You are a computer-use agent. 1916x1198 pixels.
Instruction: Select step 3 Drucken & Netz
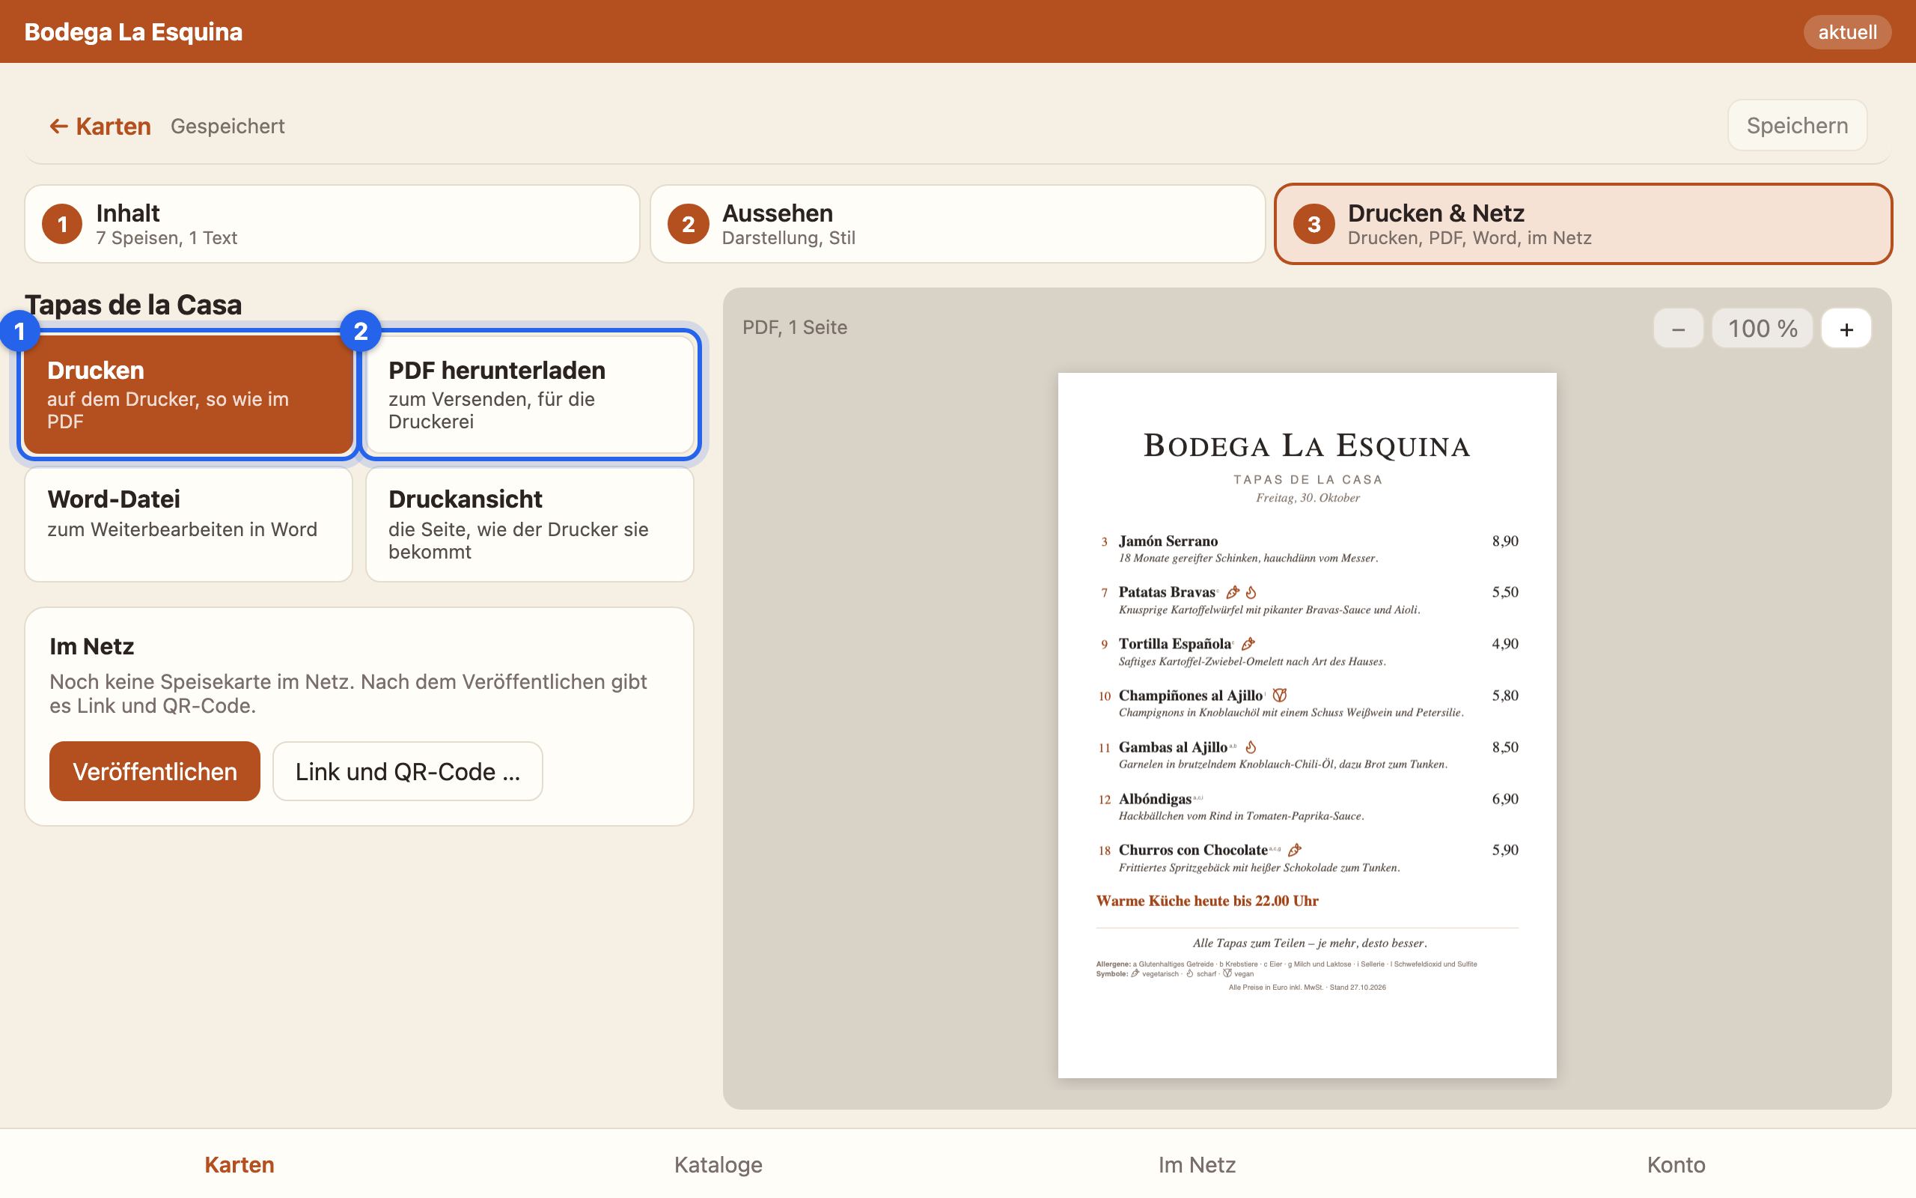click(1583, 224)
